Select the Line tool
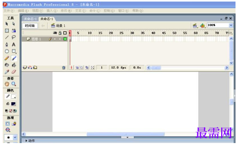This screenshot has height=145, width=239. (7, 37)
